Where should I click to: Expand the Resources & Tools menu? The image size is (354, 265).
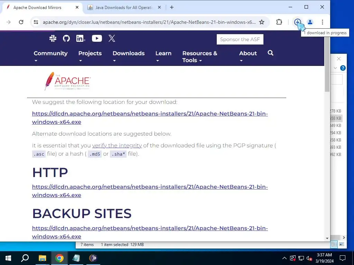199,57
